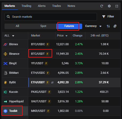Open the Currency dropdown
The height and width of the screenshot is (119, 122).
(93, 26)
